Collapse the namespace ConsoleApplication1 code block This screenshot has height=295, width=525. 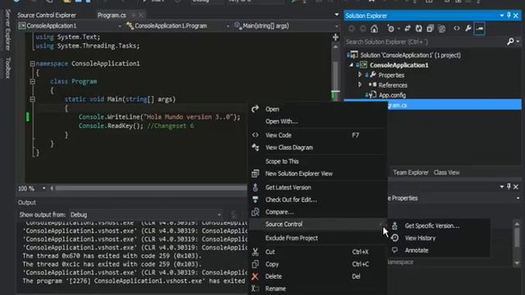click(x=32, y=64)
